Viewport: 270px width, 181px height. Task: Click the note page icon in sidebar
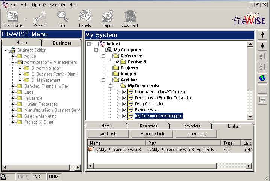click(x=262, y=99)
